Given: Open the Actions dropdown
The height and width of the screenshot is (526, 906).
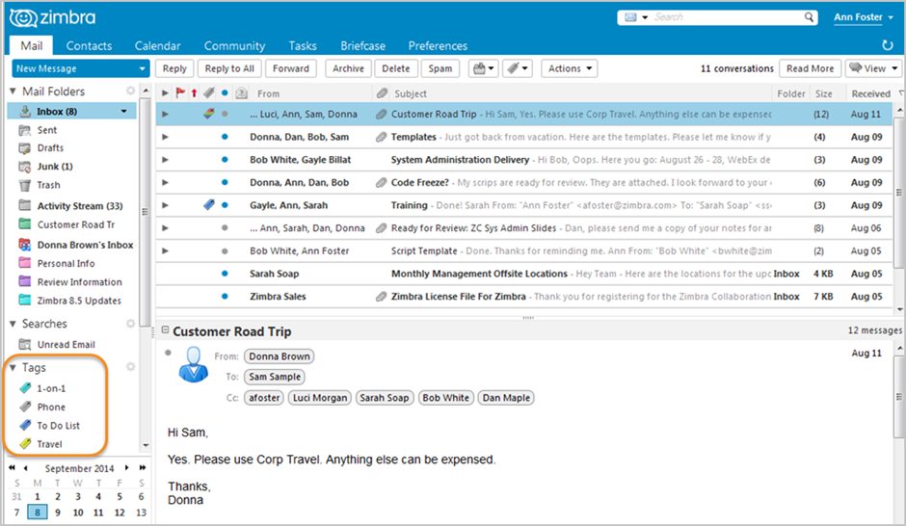Looking at the screenshot, I should point(570,68).
